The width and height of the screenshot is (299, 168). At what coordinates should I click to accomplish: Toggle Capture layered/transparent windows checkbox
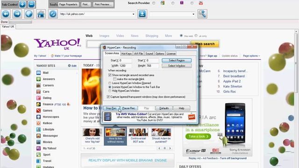[108, 97]
